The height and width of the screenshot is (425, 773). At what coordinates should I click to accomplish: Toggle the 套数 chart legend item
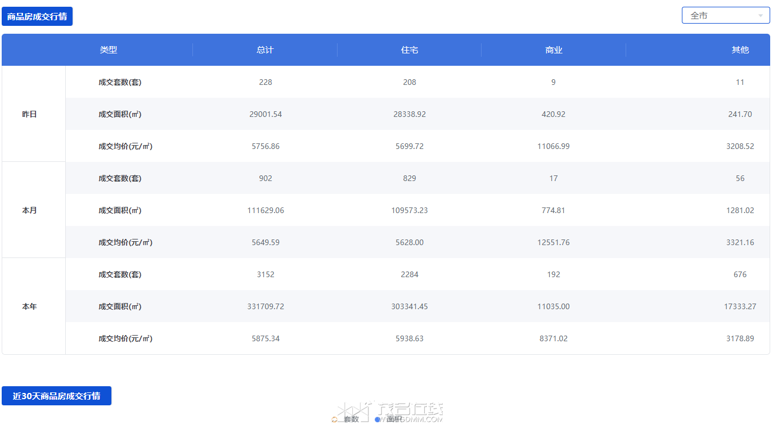point(347,419)
